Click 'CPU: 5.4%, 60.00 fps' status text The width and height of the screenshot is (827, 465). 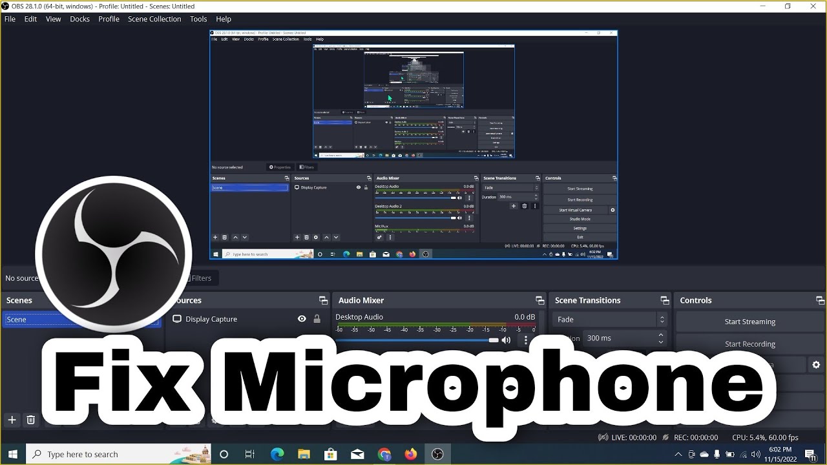pyautogui.click(x=765, y=437)
